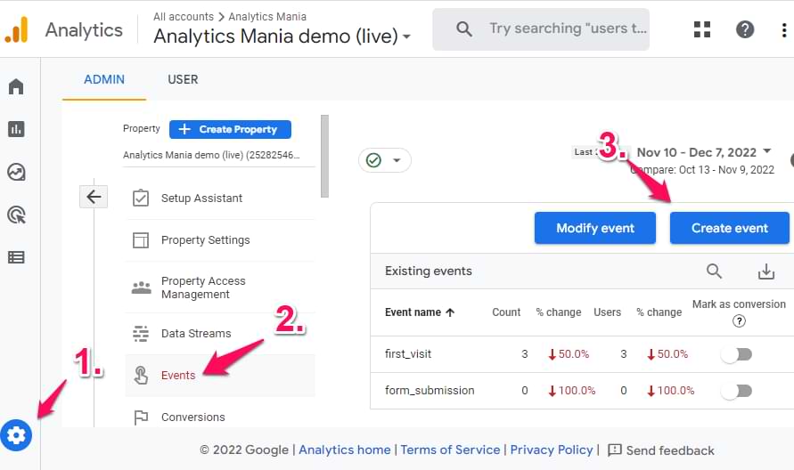The image size is (794, 470).
Task: Open the Advertising cursor-target icon
Action: coord(16,215)
